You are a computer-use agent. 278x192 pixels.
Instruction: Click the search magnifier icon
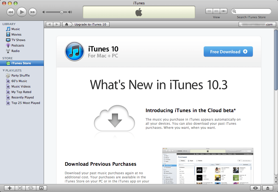[x=234, y=11]
